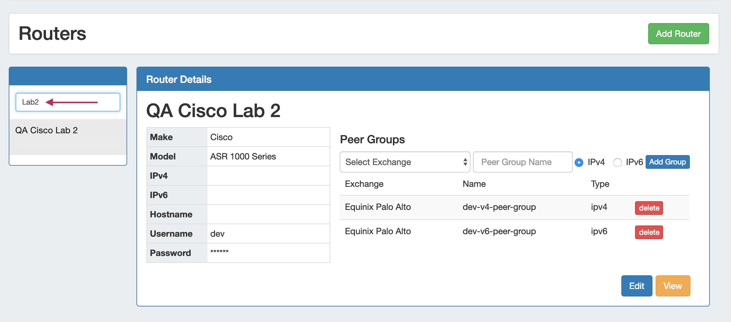Select QA Cisco Lab 2 in router list

click(x=47, y=130)
